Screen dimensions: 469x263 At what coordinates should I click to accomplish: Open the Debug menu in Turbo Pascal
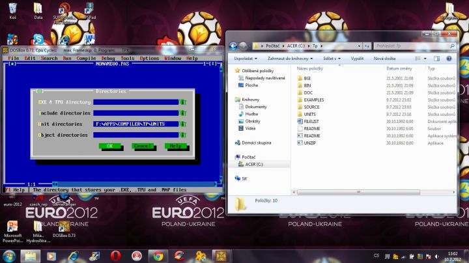click(x=108, y=59)
